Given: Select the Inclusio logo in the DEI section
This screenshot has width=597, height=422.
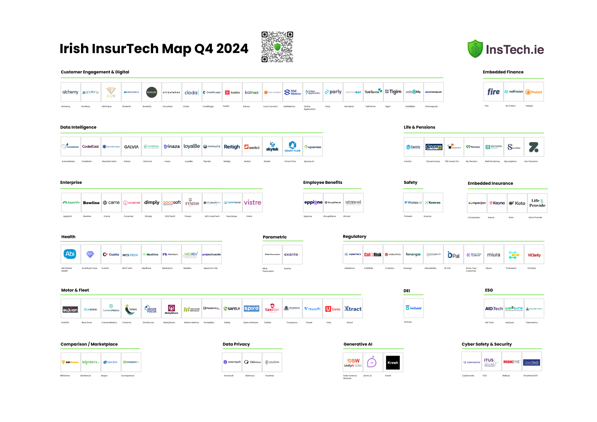Looking at the screenshot, I should pyautogui.click(x=413, y=308).
